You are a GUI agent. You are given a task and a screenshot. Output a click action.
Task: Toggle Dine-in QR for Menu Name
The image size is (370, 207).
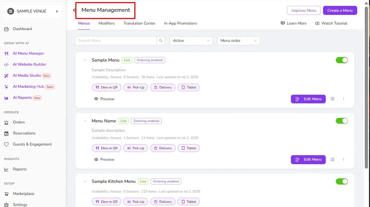[106, 148]
